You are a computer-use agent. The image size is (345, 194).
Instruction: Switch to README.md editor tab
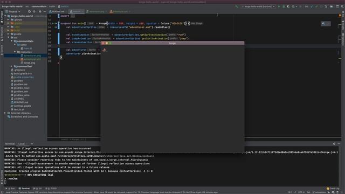[57, 11]
